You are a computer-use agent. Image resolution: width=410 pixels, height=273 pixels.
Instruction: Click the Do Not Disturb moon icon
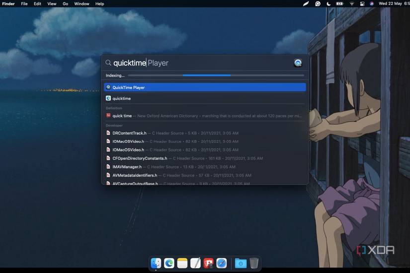tap(328, 3)
